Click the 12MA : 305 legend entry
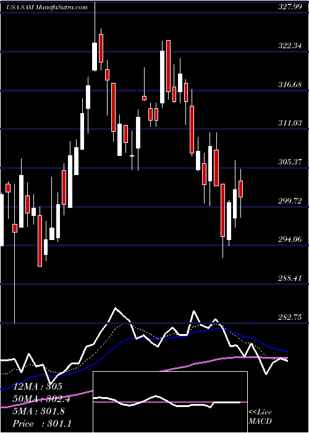 click(x=36, y=387)
